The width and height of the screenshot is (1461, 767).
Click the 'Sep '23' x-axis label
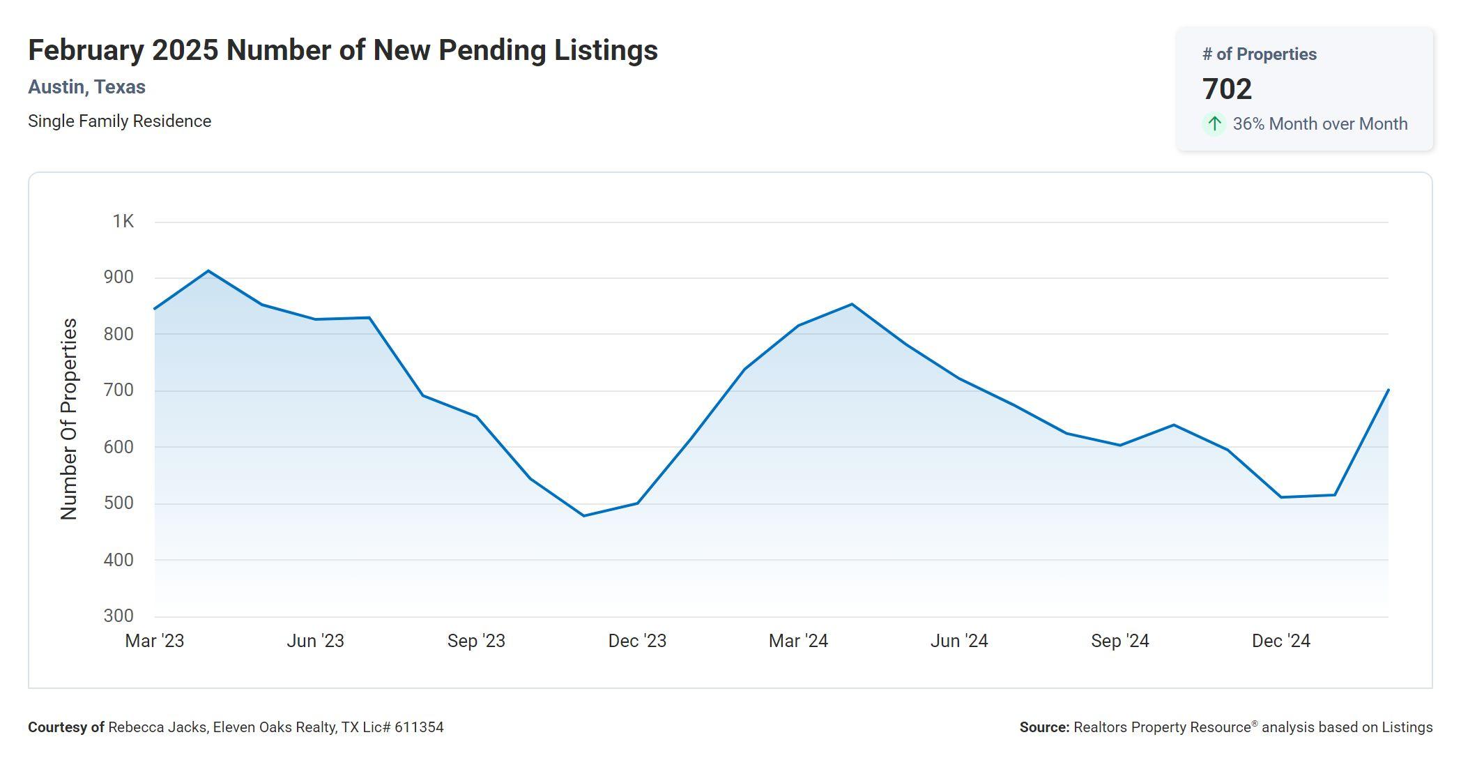point(476,641)
